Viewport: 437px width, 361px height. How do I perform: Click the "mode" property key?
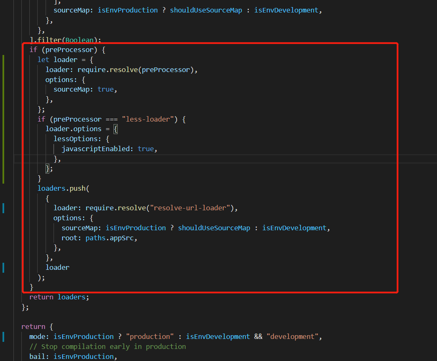(37, 336)
